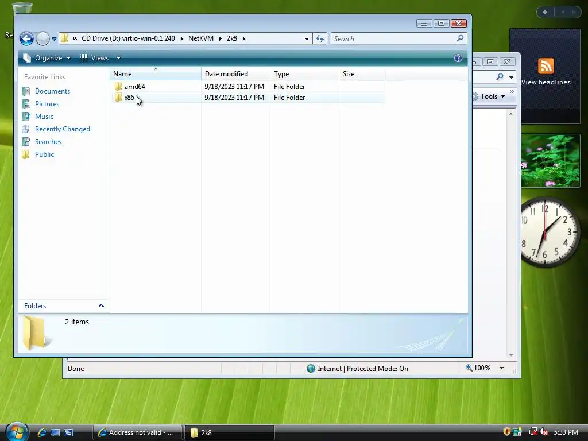Click the Explorer search magnifier icon

pos(460,38)
